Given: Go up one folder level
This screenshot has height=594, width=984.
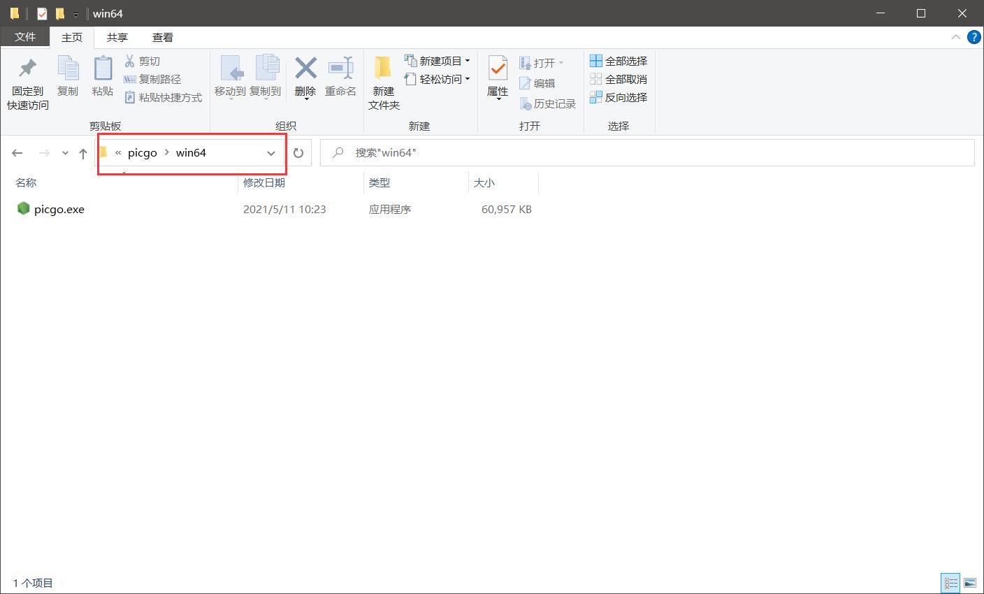Looking at the screenshot, I should click(83, 153).
